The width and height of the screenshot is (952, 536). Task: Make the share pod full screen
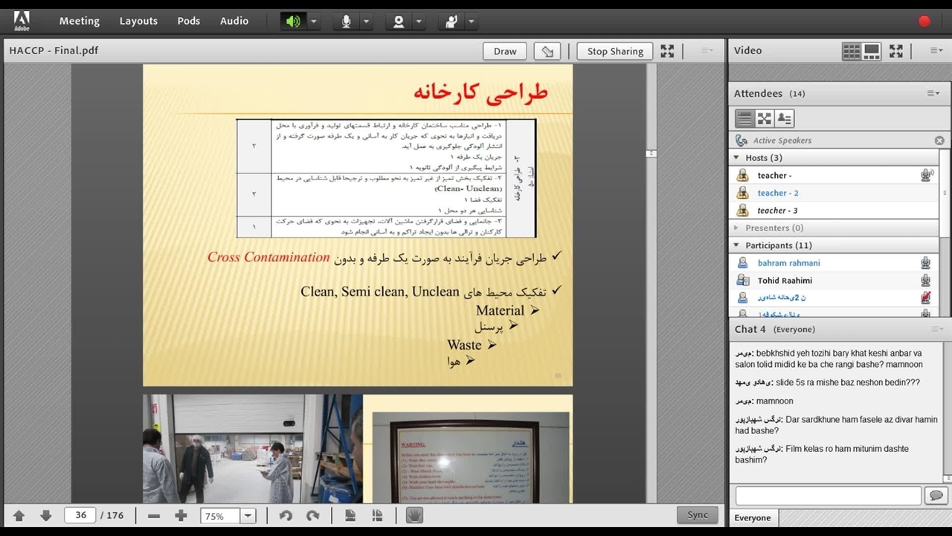(x=667, y=51)
